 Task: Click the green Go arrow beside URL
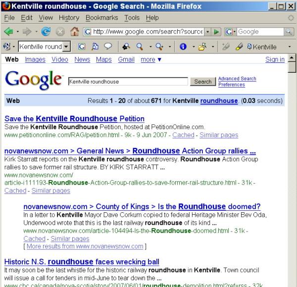(x=216, y=32)
